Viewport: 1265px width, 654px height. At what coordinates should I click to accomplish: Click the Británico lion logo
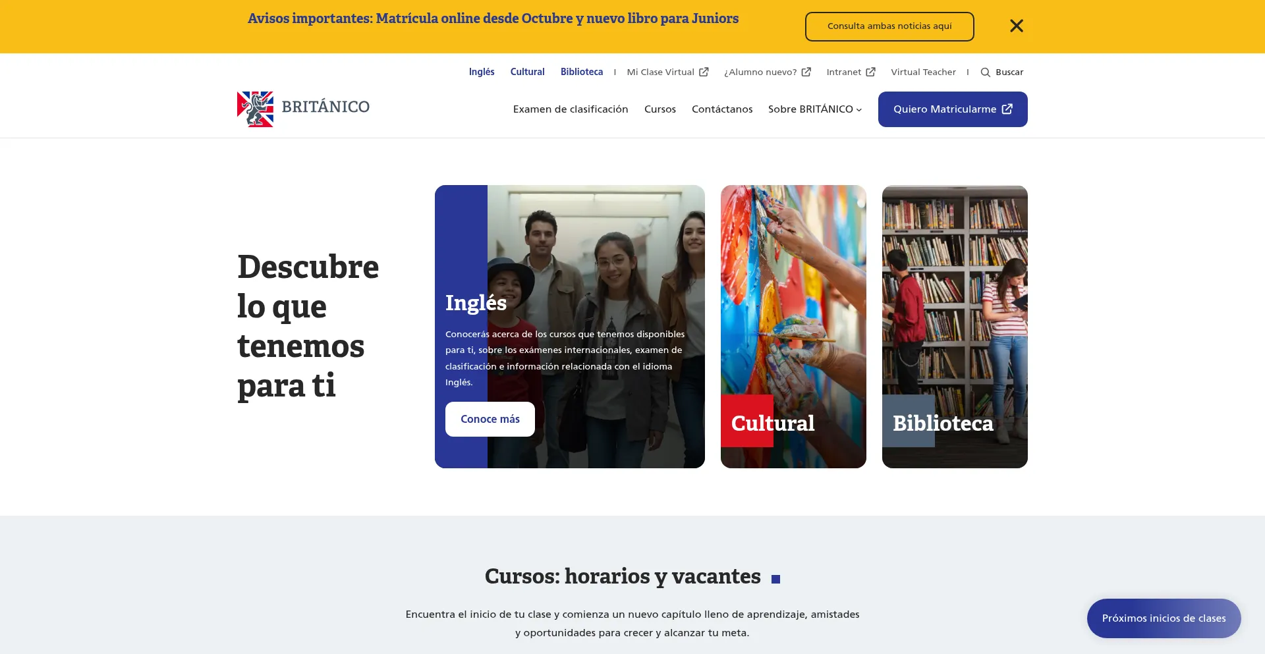click(x=255, y=109)
